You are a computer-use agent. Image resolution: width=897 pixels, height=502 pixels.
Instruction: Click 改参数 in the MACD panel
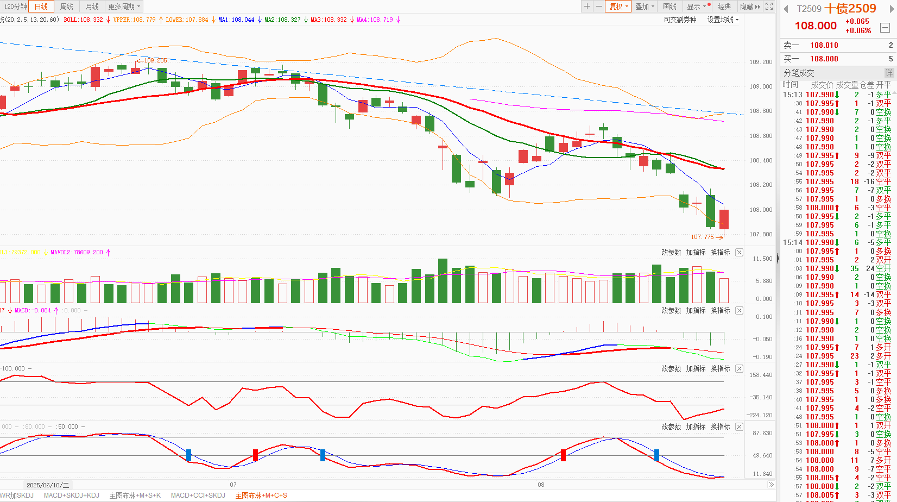(671, 310)
